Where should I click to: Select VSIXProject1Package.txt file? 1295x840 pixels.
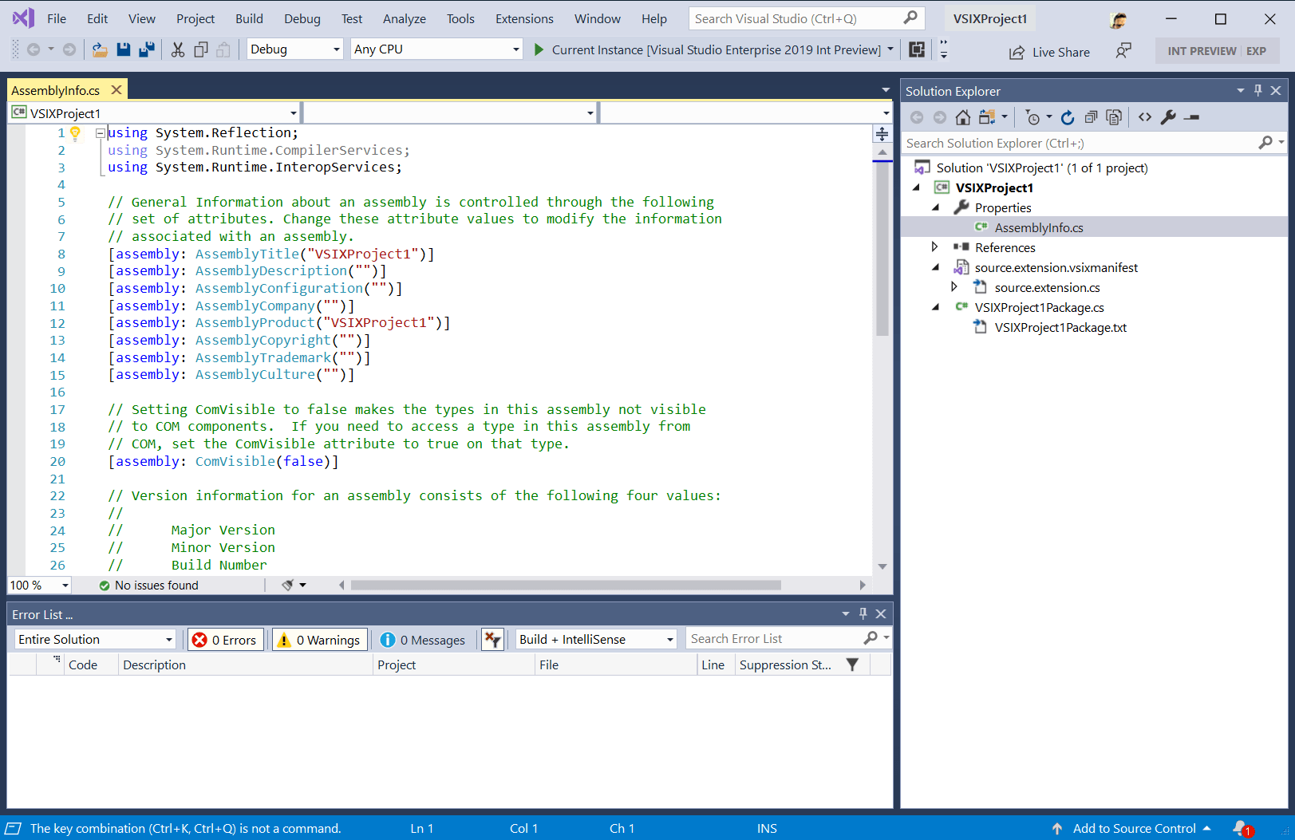click(x=1060, y=327)
